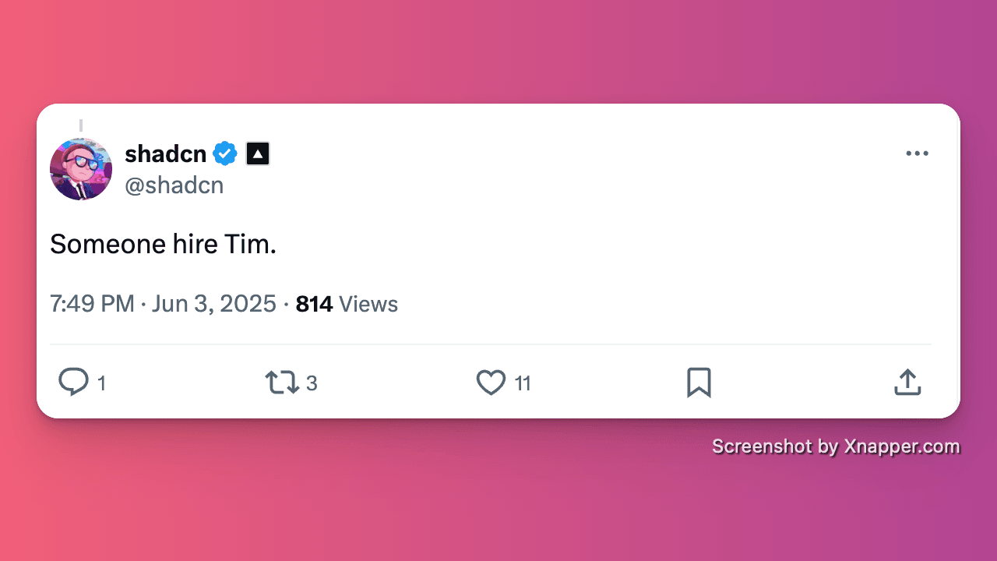Click the reply comment icon
997x561 pixels.
tap(74, 382)
